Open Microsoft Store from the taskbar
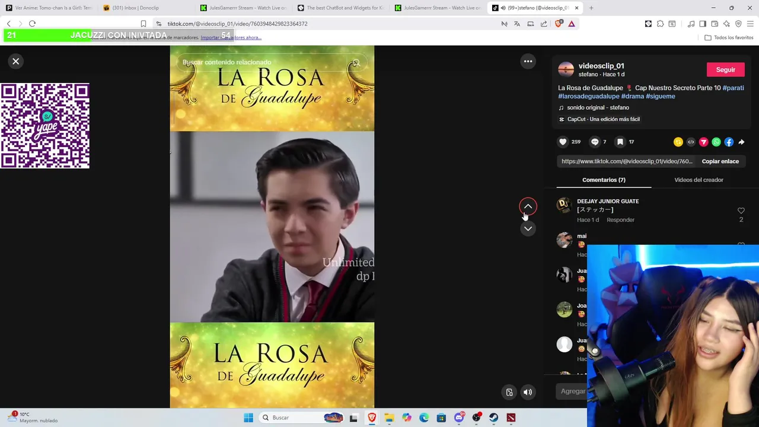Viewport: 759px width, 427px height. coord(441,418)
